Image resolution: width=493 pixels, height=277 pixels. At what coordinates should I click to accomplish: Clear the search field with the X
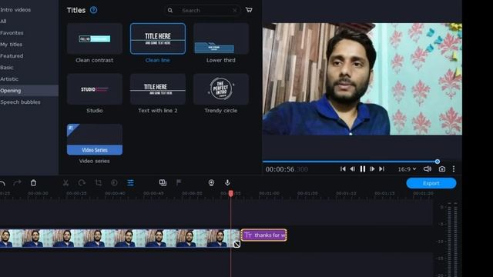[234, 10]
